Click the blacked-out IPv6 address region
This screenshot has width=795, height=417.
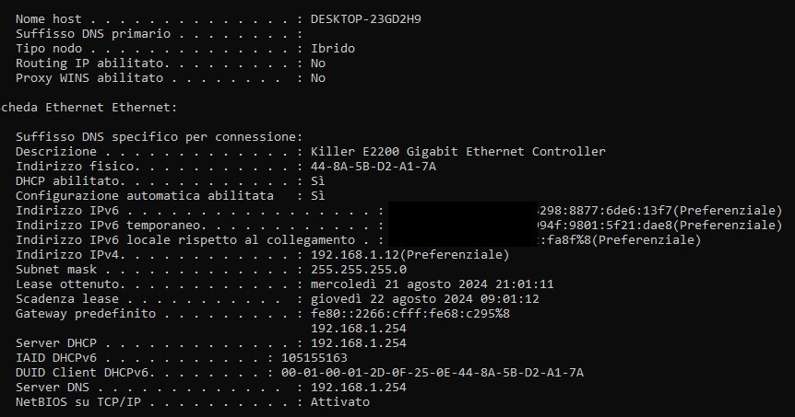click(463, 225)
